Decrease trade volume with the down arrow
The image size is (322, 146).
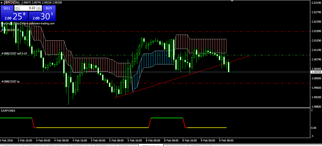tap(17, 8)
